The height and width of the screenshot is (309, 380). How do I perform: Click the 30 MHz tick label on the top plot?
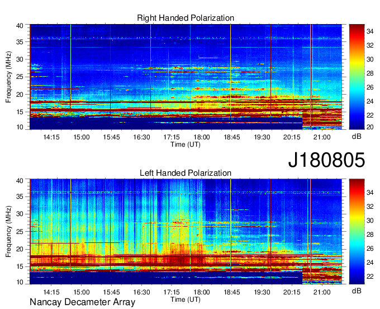click(20, 59)
